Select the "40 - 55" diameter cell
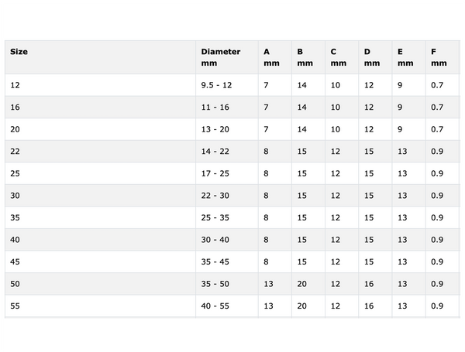This screenshot has width=465, height=352. (x=214, y=306)
